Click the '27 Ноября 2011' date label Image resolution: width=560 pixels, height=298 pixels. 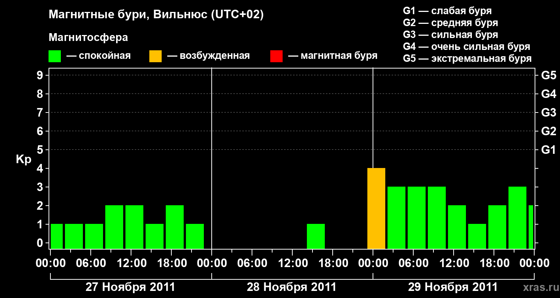[130, 287]
